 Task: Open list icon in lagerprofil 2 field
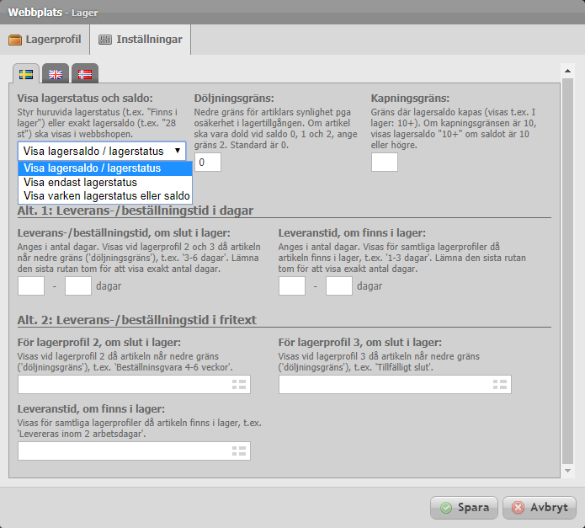[x=239, y=384]
